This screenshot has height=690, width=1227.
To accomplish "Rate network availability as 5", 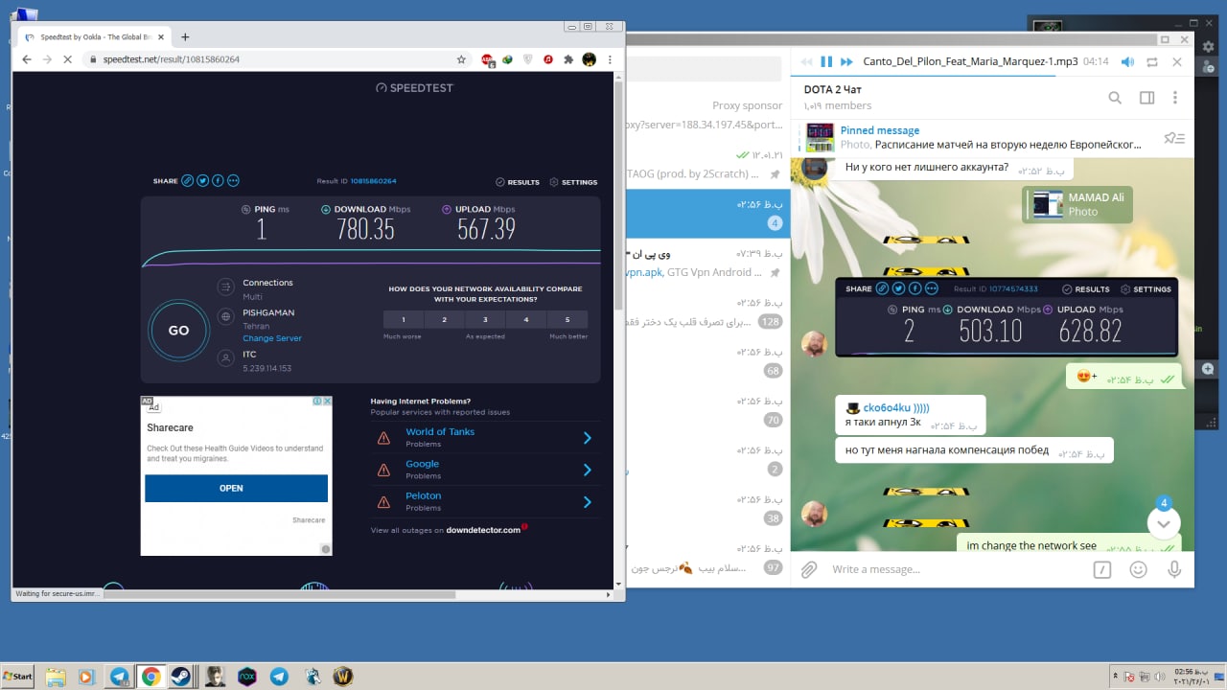I will (x=567, y=320).
